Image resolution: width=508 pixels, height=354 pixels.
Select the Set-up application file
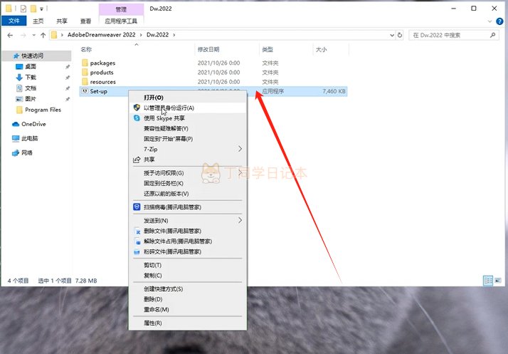coord(98,91)
